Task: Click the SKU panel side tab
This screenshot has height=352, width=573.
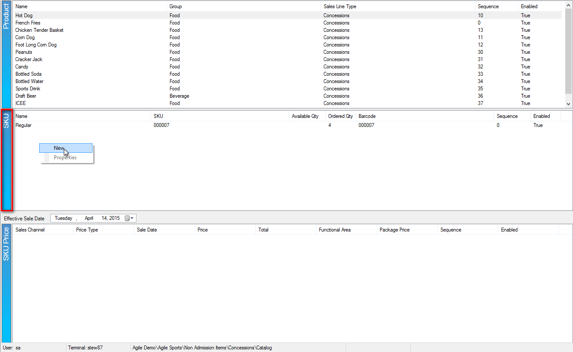Action: [x=6, y=161]
